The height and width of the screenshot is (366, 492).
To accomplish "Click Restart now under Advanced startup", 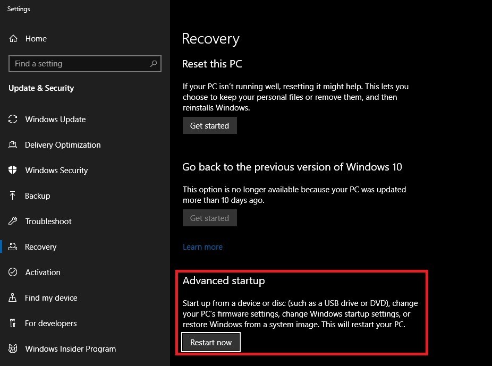I will click(x=210, y=342).
